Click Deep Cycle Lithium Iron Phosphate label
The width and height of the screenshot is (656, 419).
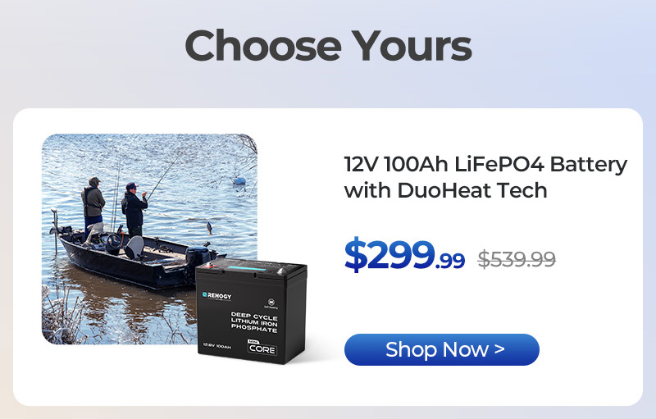pos(254,322)
